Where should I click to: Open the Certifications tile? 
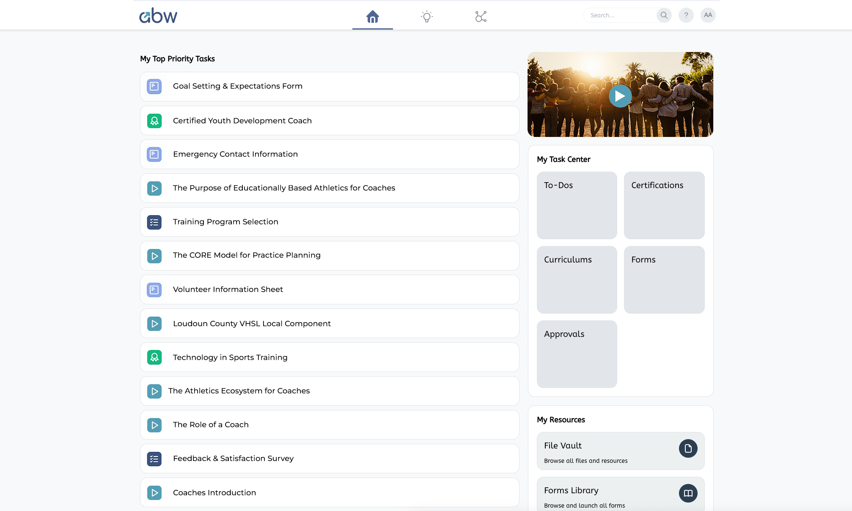(664, 205)
